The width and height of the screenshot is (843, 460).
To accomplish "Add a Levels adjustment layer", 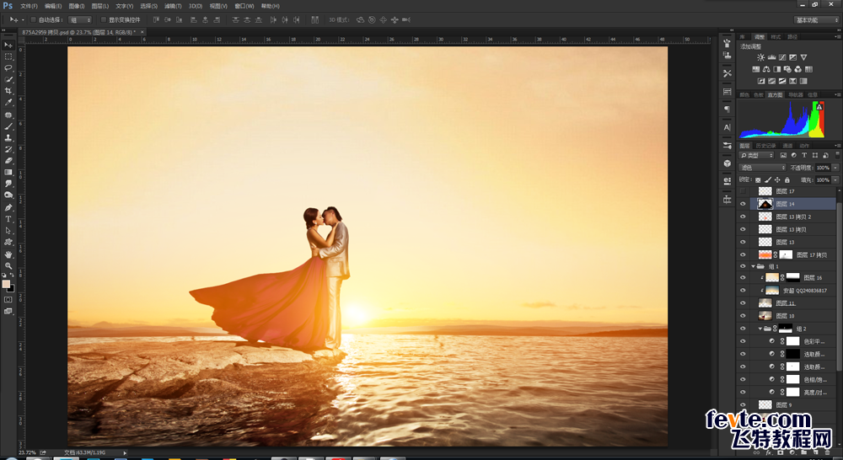I will coord(771,57).
